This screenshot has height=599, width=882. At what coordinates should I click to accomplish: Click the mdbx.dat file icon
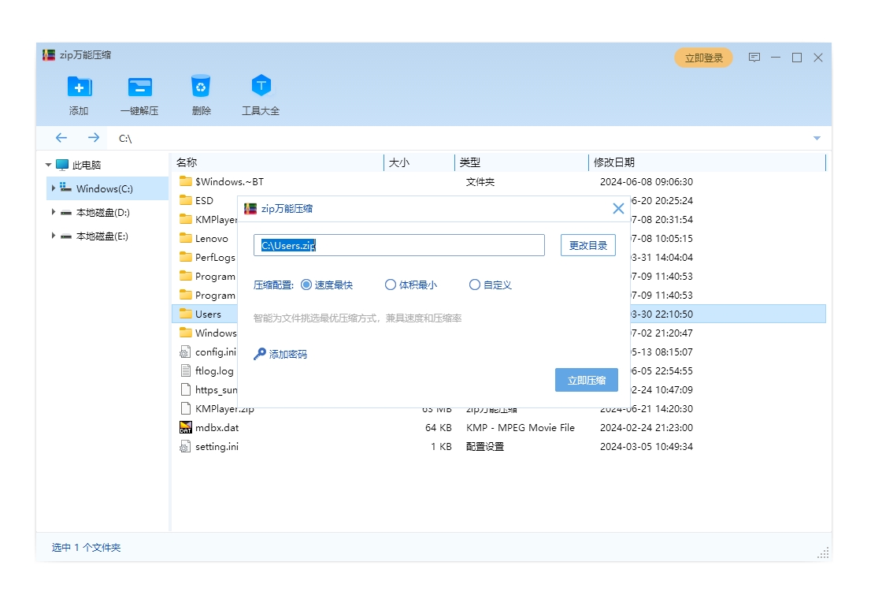tap(186, 428)
